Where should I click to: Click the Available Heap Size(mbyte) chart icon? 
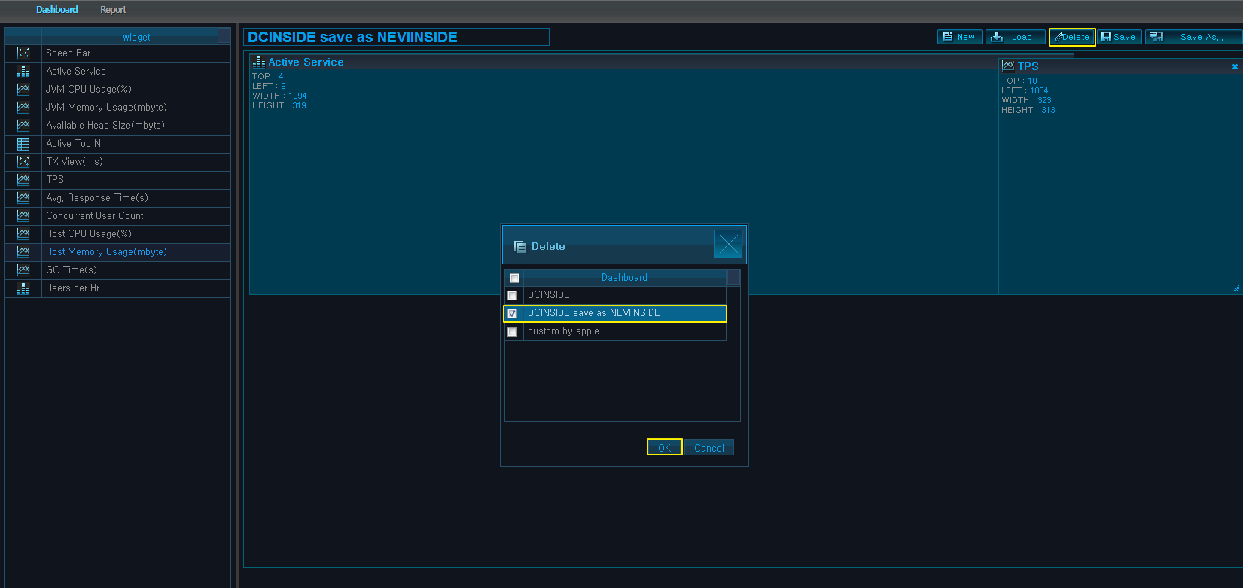pos(23,126)
